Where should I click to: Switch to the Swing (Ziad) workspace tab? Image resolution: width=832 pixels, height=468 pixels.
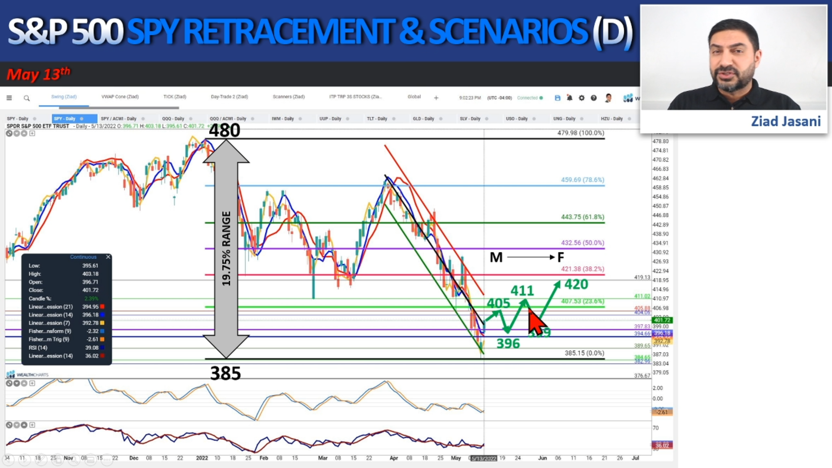tap(64, 97)
